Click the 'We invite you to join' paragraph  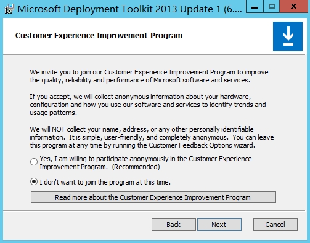(149, 76)
